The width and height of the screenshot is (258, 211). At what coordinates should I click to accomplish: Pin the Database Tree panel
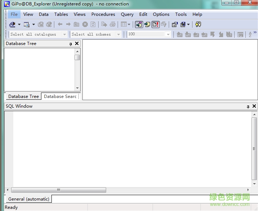[x=71, y=44]
